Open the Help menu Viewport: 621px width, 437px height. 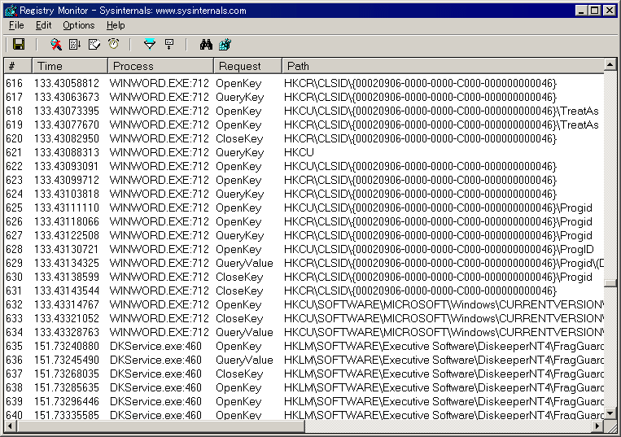click(116, 25)
